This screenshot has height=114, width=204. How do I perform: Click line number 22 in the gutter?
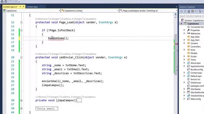coord(12,66)
